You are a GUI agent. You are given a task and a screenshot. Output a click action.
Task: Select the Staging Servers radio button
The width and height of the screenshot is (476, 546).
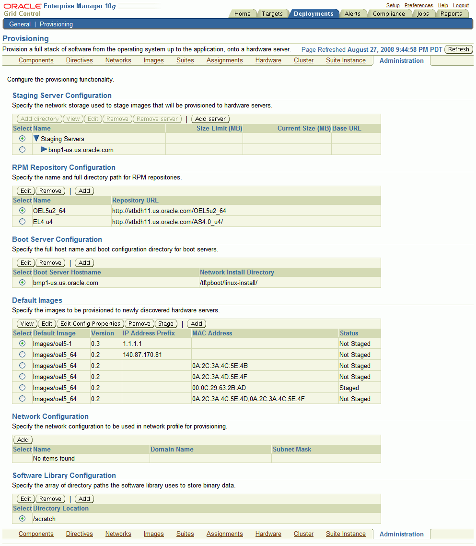tap(22, 139)
